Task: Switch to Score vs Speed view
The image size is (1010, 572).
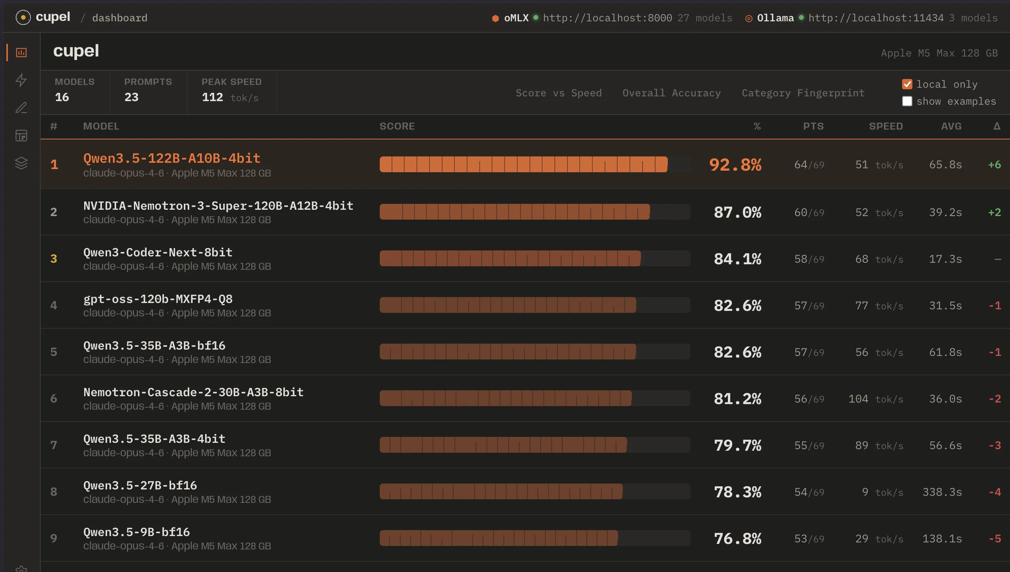Action: pos(558,93)
